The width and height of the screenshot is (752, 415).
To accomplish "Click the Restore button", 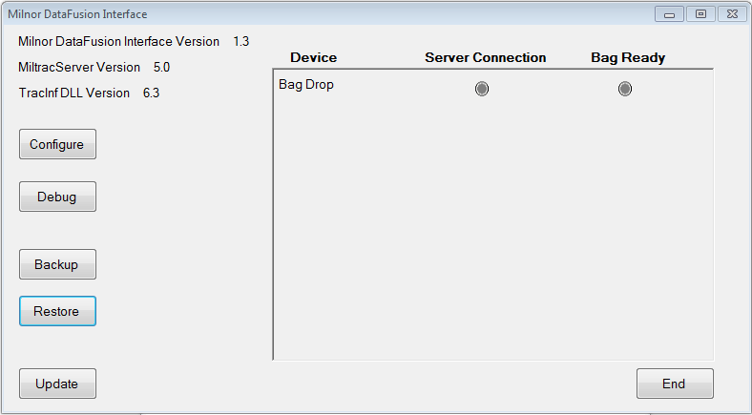I will [x=57, y=311].
